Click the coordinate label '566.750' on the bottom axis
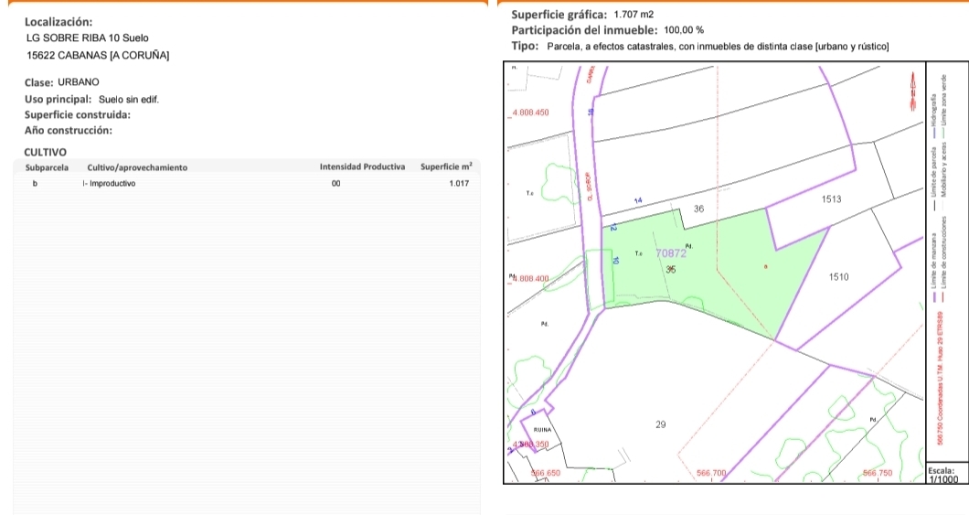Viewport: 969px width, 515px height. coord(878,473)
